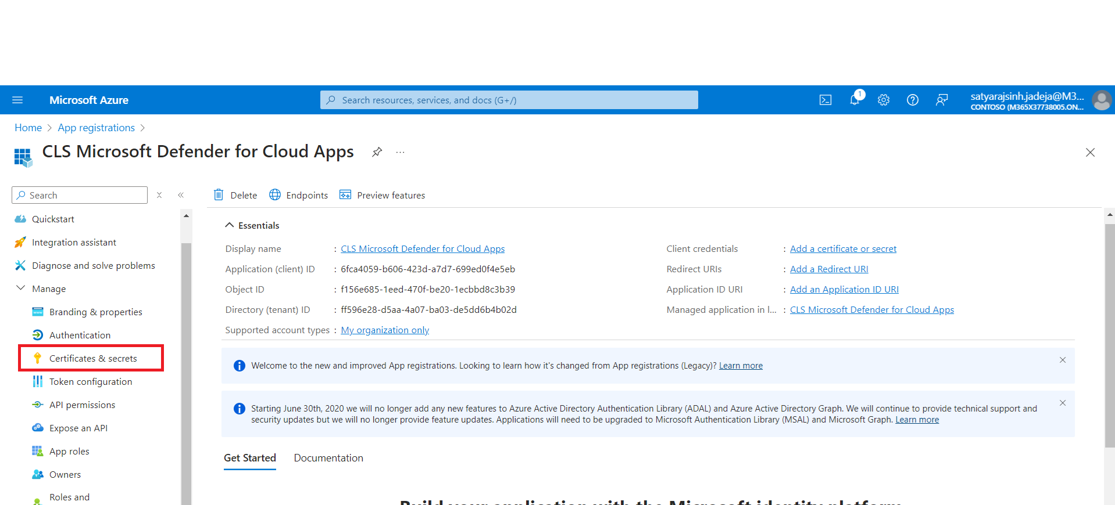Select the Get Started tab
The image size is (1115, 505).
[250, 458]
